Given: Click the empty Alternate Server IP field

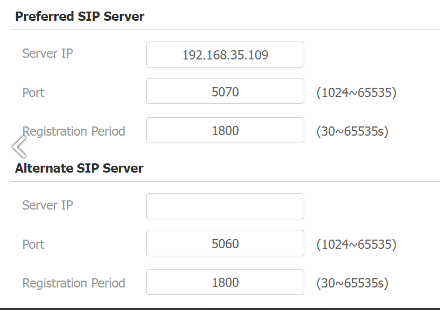Looking at the screenshot, I should pyautogui.click(x=225, y=206).
